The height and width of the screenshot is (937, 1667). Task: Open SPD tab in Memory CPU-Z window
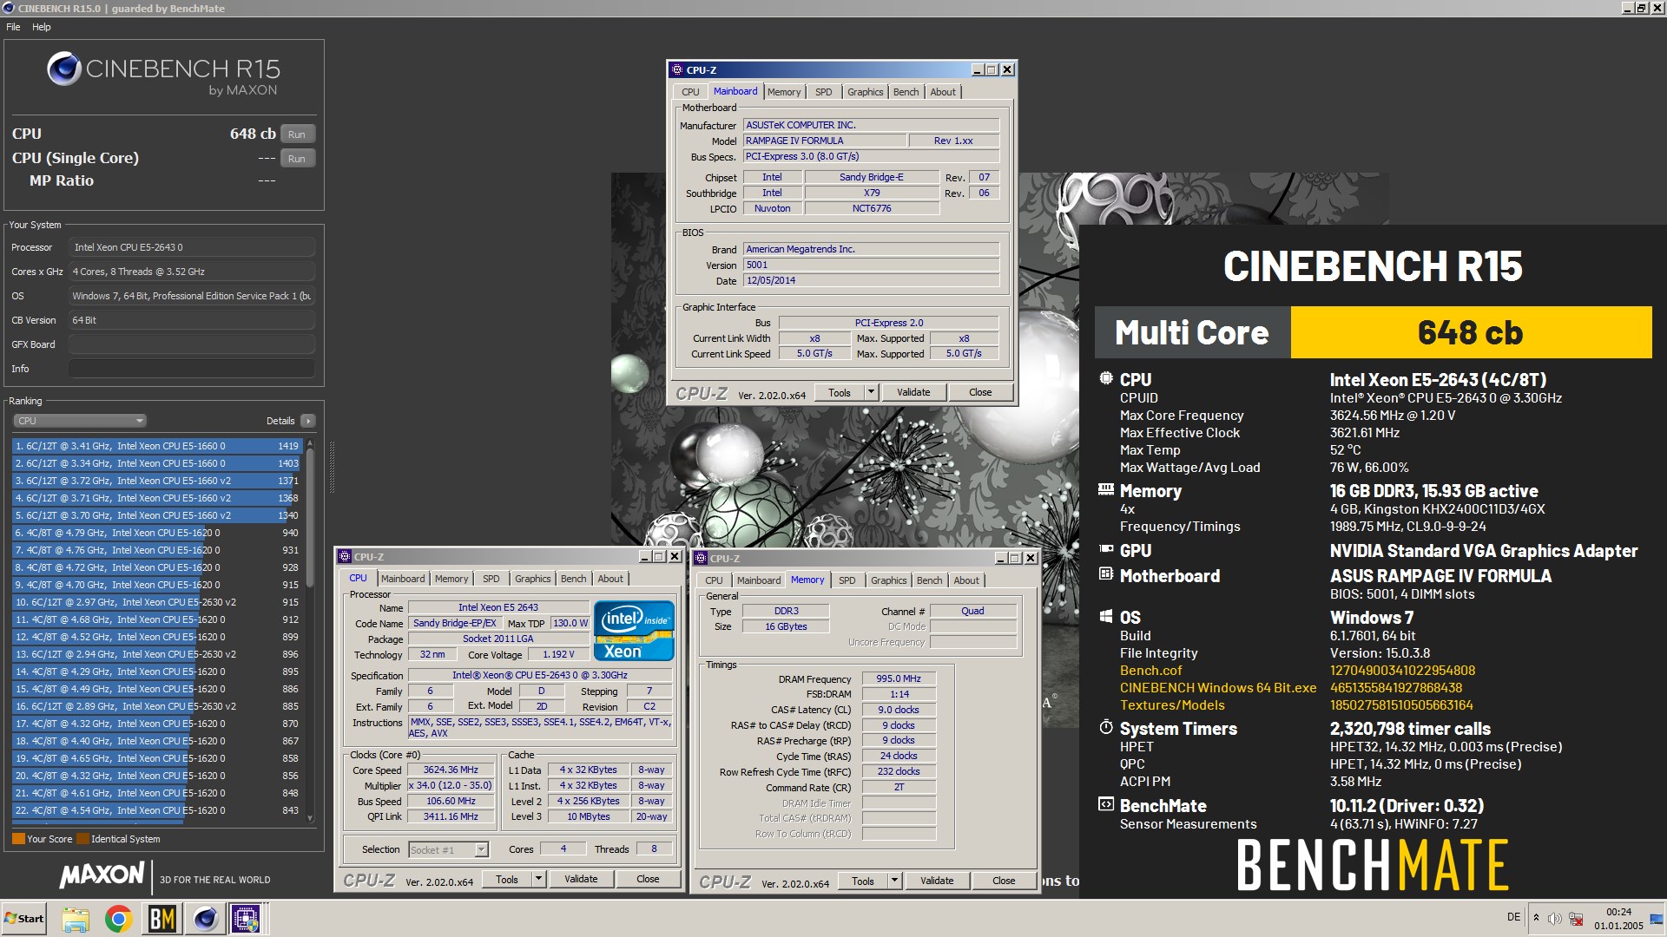click(x=847, y=580)
